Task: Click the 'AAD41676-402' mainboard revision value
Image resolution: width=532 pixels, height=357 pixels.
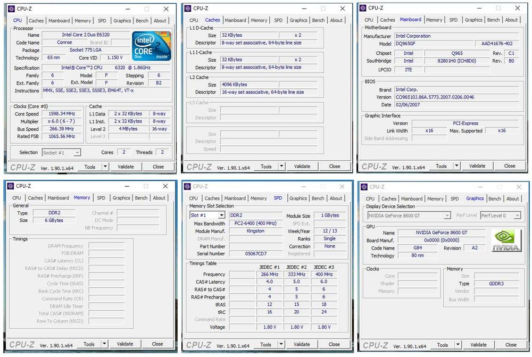Action: click(x=497, y=44)
